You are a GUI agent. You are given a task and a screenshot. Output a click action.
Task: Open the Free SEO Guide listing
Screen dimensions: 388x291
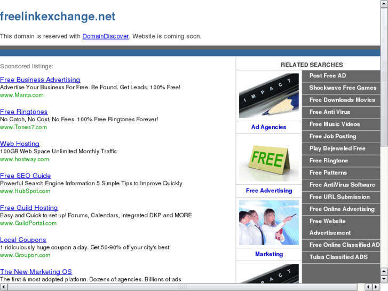point(26,176)
